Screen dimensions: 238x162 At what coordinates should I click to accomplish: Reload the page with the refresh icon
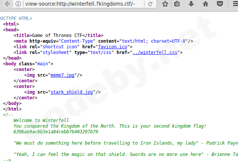[150, 4]
